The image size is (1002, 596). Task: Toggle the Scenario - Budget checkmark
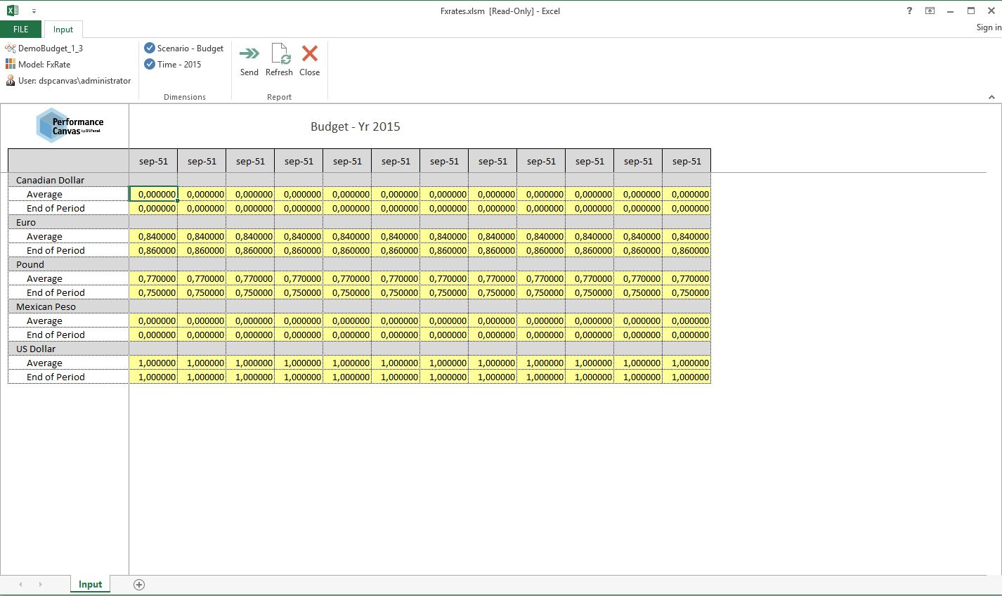pos(150,48)
